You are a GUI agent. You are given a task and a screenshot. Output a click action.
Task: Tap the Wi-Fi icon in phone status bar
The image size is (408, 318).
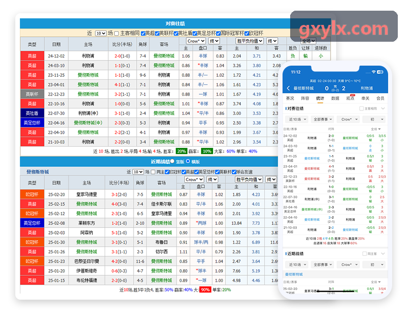(374, 72)
